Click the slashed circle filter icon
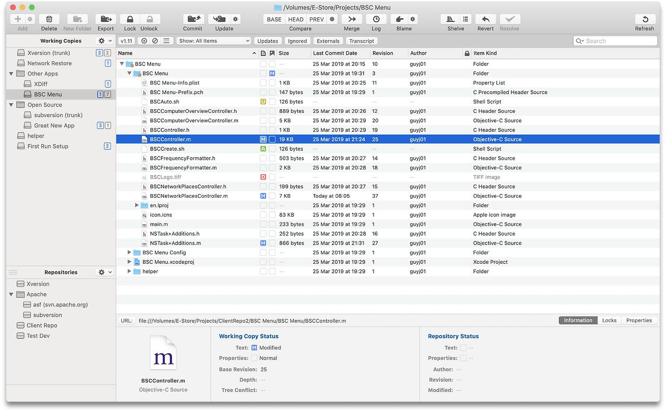This screenshot has height=412, width=666. (x=155, y=41)
